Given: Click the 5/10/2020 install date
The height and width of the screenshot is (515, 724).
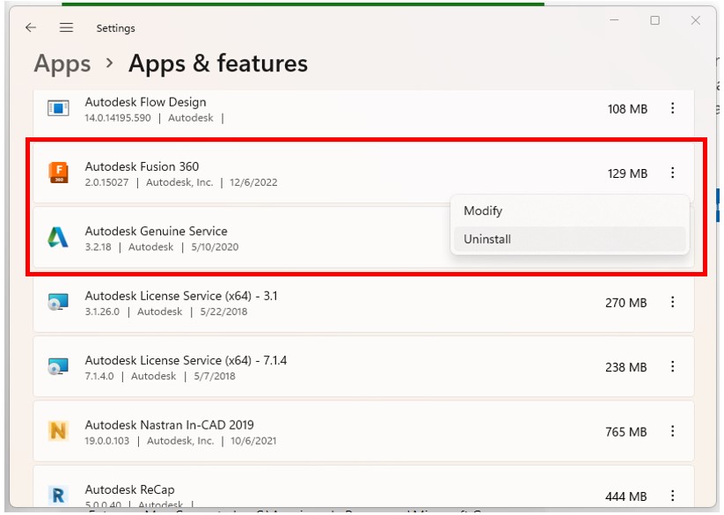Looking at the screenshot, I should (215, 247).
